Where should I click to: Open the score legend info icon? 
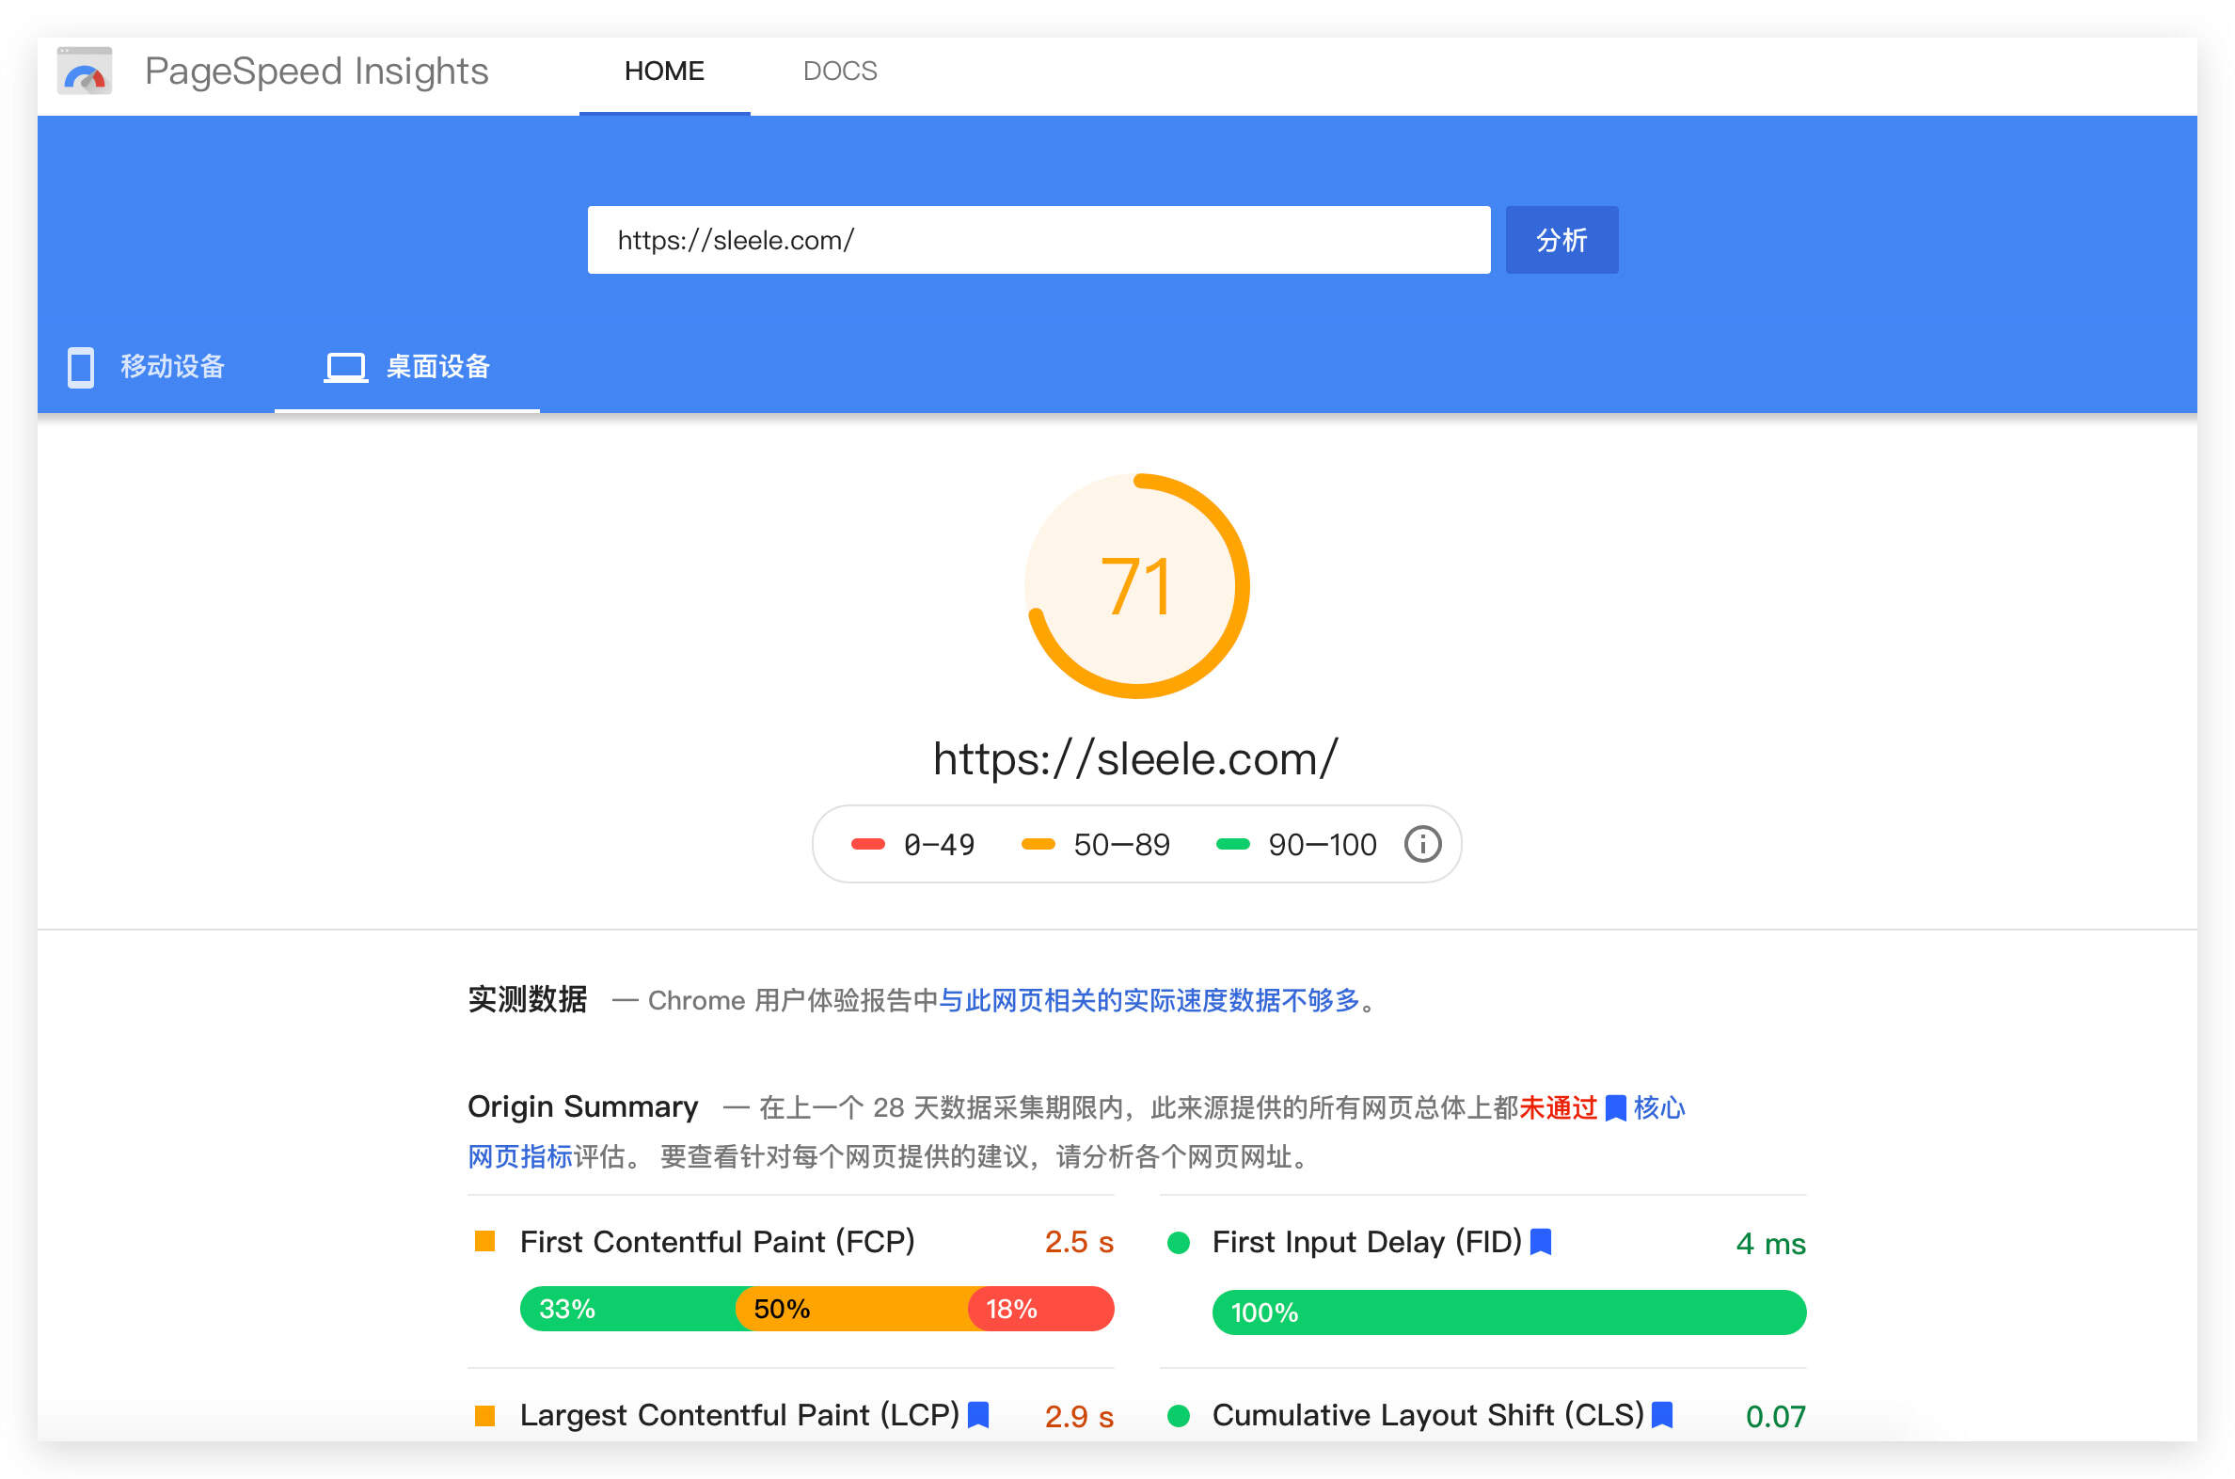1422,844
